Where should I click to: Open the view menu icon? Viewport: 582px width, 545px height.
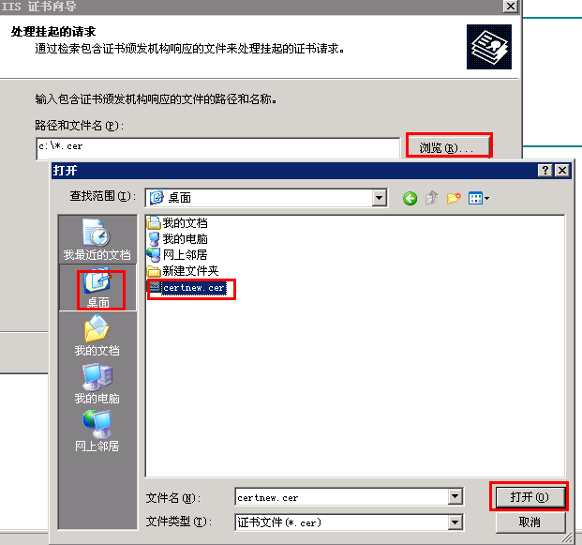click(479, 198)
